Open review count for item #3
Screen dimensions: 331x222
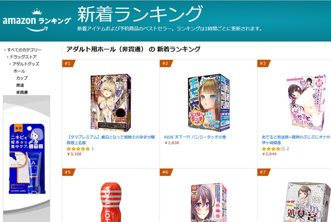(288, 149)
